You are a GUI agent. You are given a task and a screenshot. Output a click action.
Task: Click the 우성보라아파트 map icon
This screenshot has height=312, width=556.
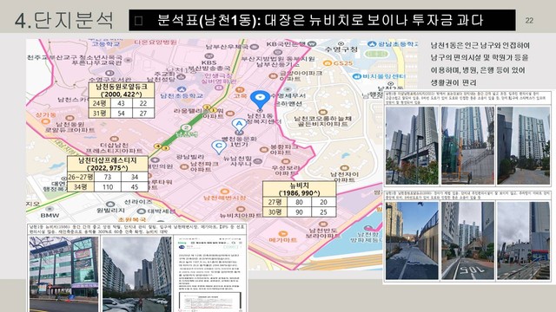click(286, 162)
